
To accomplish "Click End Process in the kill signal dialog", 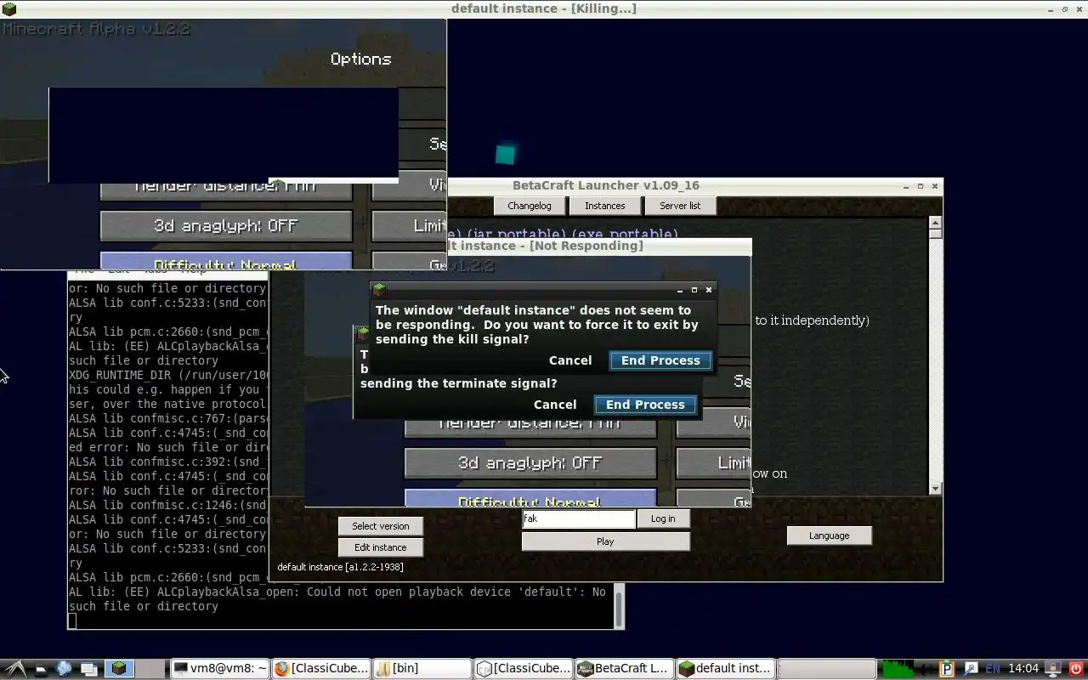I will [x=660, y=360].
